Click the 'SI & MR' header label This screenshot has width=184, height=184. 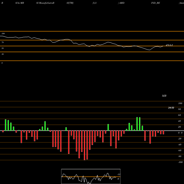[x=20, y=3]
